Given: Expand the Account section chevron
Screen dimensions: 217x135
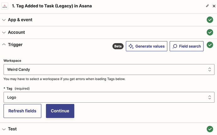Looking at the screenshot, I should [4, 32].
